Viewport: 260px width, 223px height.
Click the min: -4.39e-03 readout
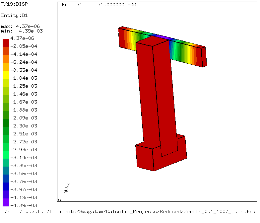tap(22, 31)
